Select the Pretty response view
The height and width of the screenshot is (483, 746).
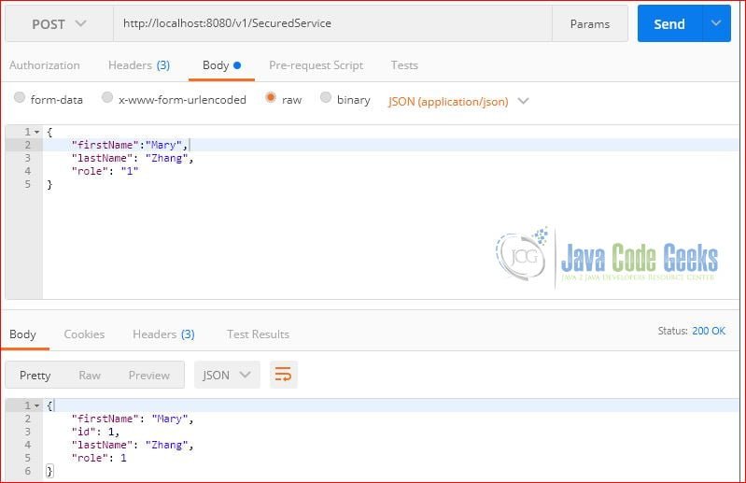(35, 376)
